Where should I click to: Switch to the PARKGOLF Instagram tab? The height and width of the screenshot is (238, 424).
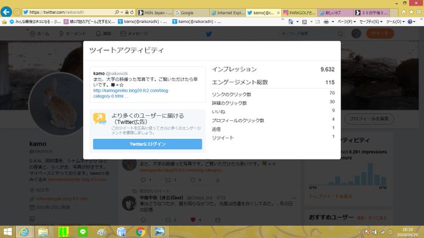[300, 12]
